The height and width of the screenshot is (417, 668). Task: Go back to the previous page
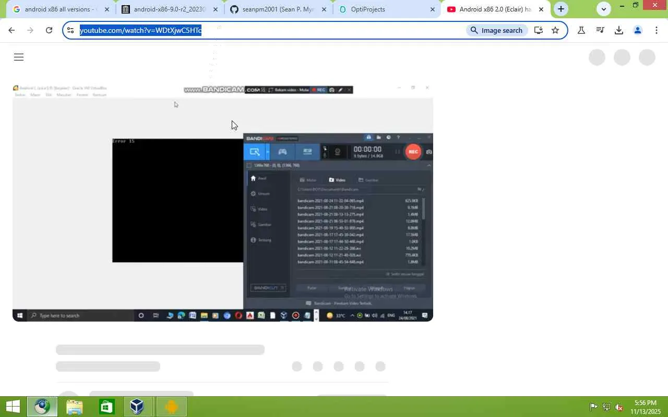(x=11, y=30)
